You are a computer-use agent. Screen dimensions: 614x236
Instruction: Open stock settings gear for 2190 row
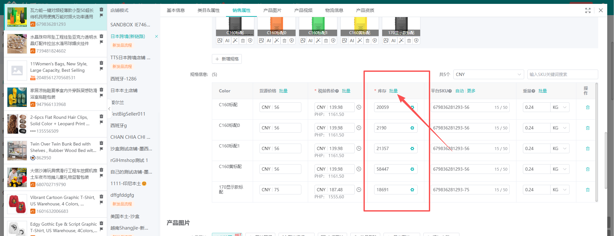coord(412,128)
